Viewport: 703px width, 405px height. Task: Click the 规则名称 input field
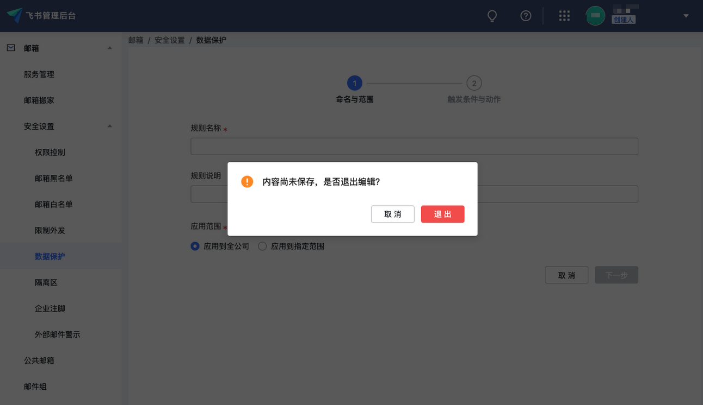(414, 147)
